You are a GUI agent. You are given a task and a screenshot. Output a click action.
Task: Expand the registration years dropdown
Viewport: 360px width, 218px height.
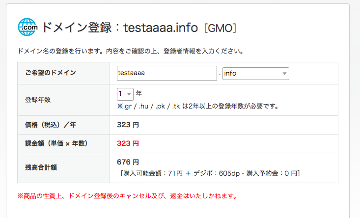click(x=125, y=94)
